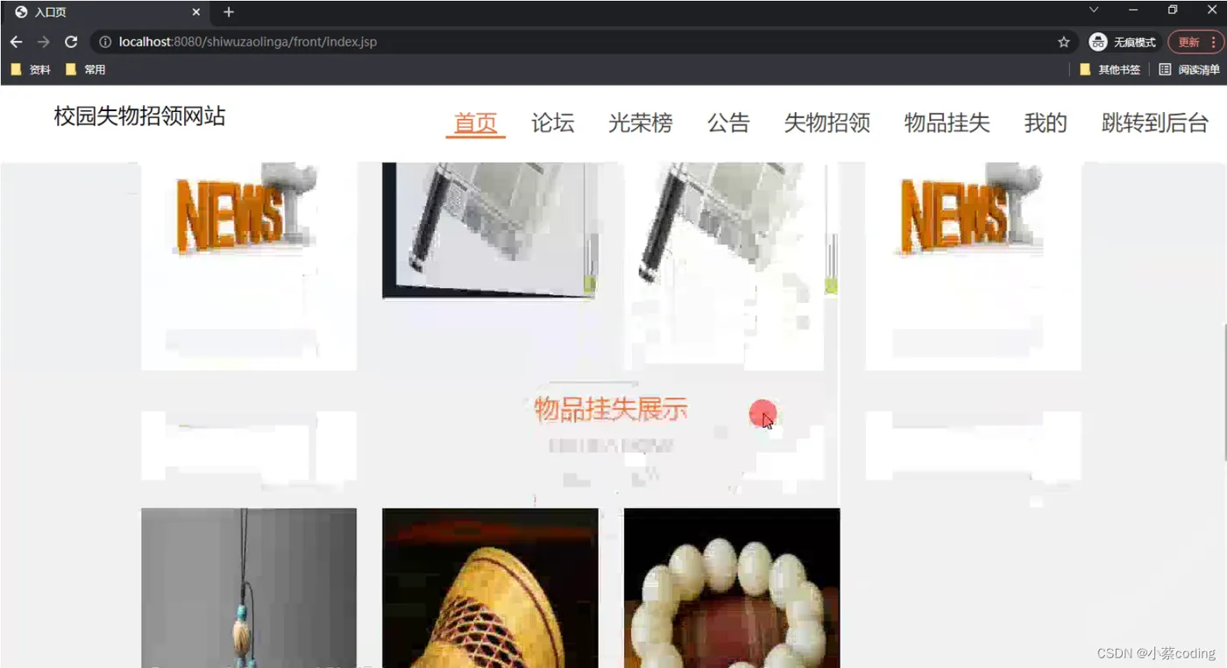Reload the page with the refresh icon
1227x668 pixels.
pyautogui.click(x=71, y=42)
